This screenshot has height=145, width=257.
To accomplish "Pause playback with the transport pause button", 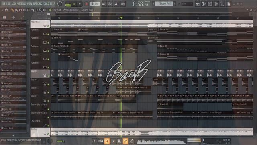I will [74, 4].
